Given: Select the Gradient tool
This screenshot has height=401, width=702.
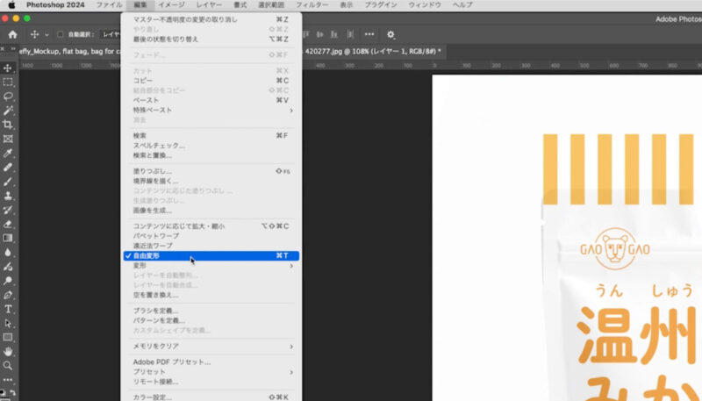Looking at the screenshot, I should (8, 238).
